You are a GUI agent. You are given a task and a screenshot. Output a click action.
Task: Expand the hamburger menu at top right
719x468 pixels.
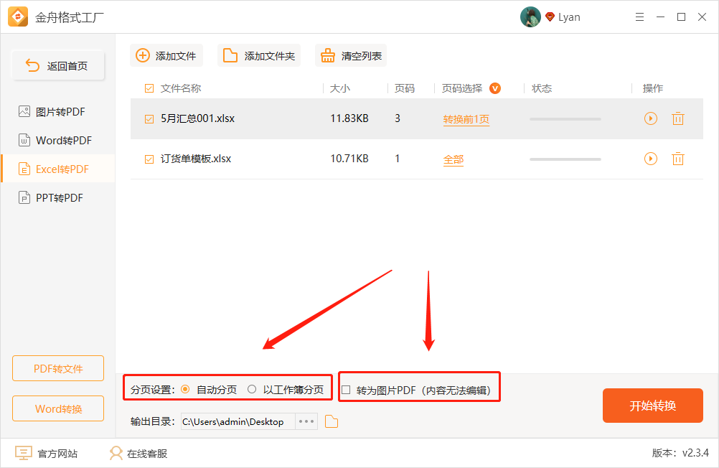click(x=639, y=17)
